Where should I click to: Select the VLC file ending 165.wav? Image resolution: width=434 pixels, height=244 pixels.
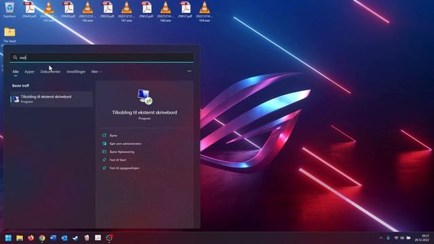point(48,11)
